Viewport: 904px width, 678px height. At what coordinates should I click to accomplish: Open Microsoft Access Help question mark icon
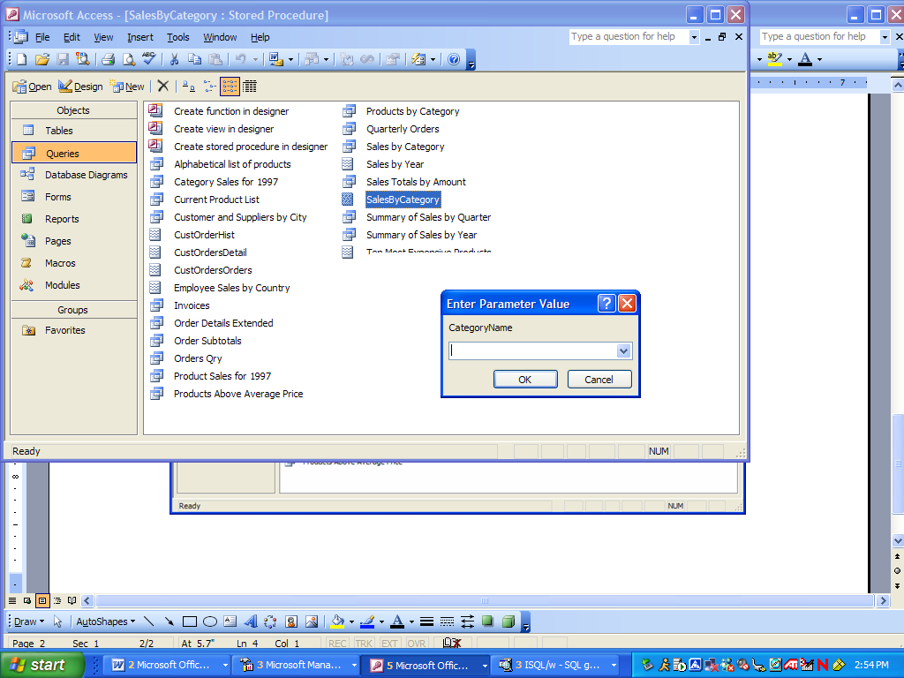point(454,59)
